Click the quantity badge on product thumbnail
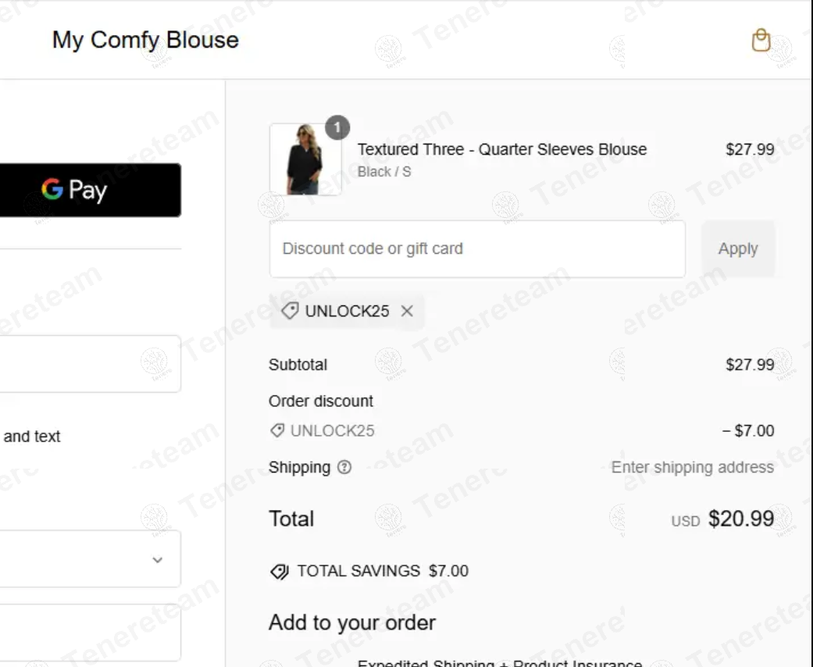Image resolution: width=813 pixels, height=667 pixels. [x=337, y=127]
